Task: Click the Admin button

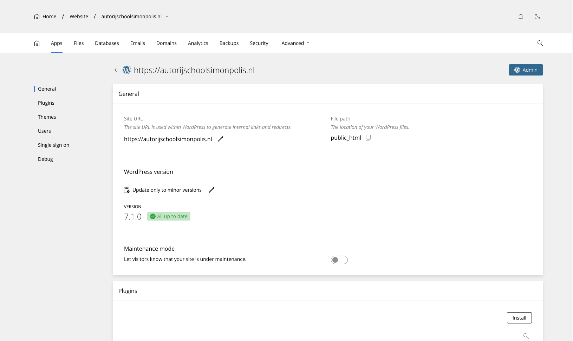Action: (526, 70)
